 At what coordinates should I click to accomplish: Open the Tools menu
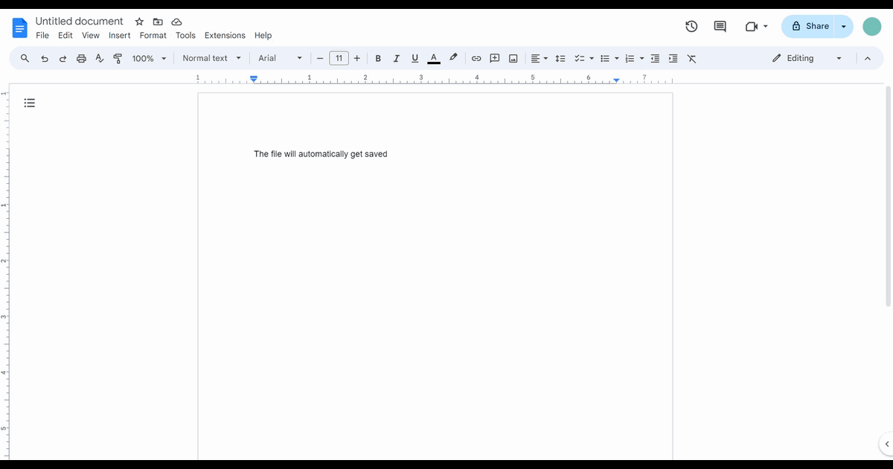[185, 35]
